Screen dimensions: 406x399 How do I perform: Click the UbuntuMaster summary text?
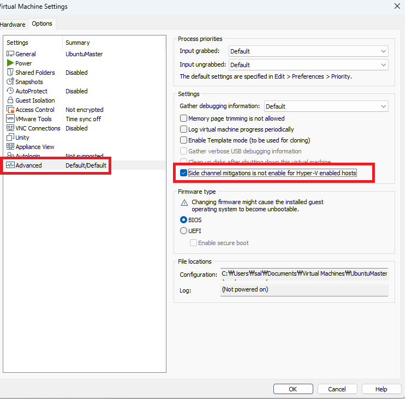[84, 54]
